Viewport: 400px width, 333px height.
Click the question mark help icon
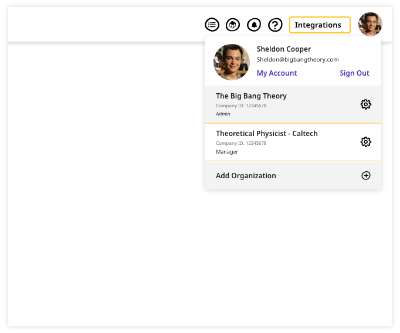click(275, 25)
